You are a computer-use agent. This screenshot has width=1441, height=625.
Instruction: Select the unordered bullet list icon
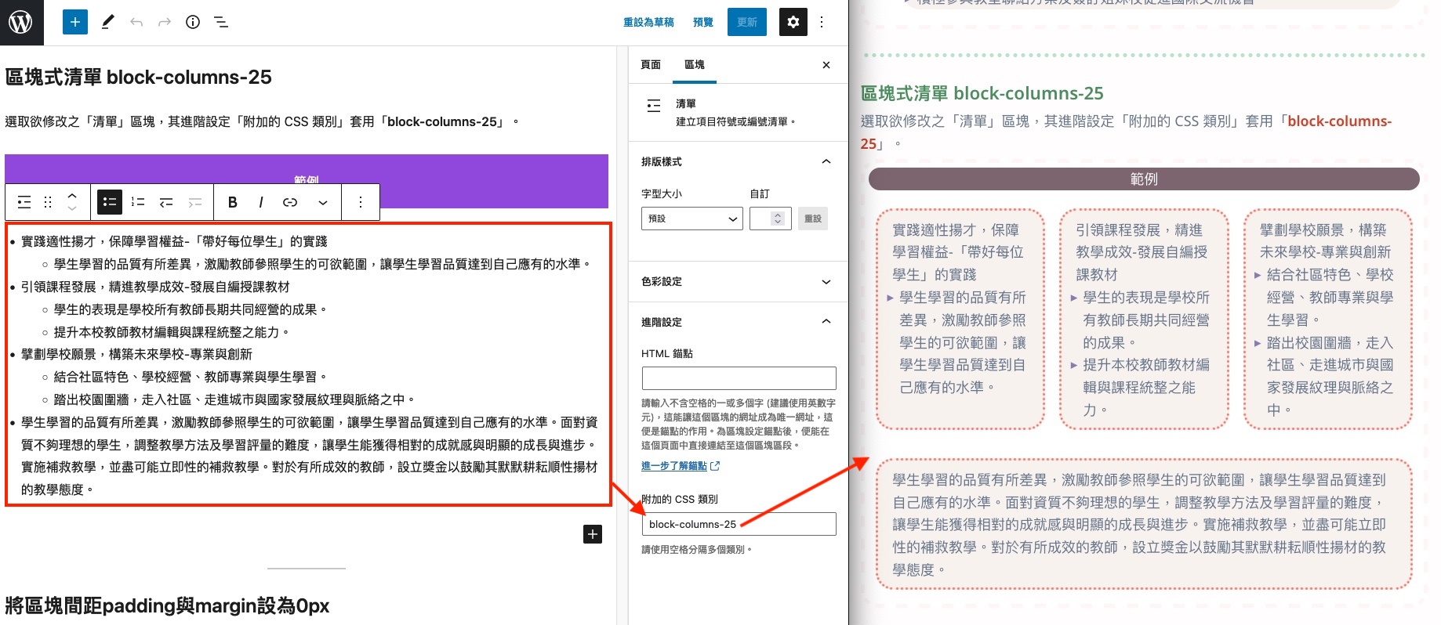point(110,202)
